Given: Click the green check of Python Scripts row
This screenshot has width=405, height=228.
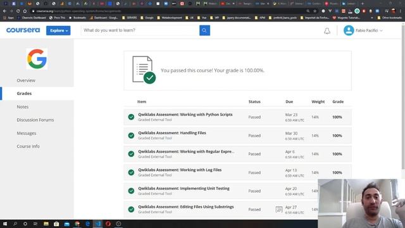Looking at the screenshot, I should 131,117.
